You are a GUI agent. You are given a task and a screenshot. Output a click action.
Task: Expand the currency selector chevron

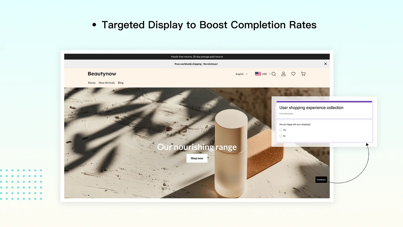(x=269, y=74)
